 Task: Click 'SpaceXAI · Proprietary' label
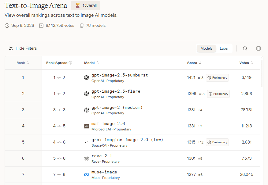tap(110, 145)
